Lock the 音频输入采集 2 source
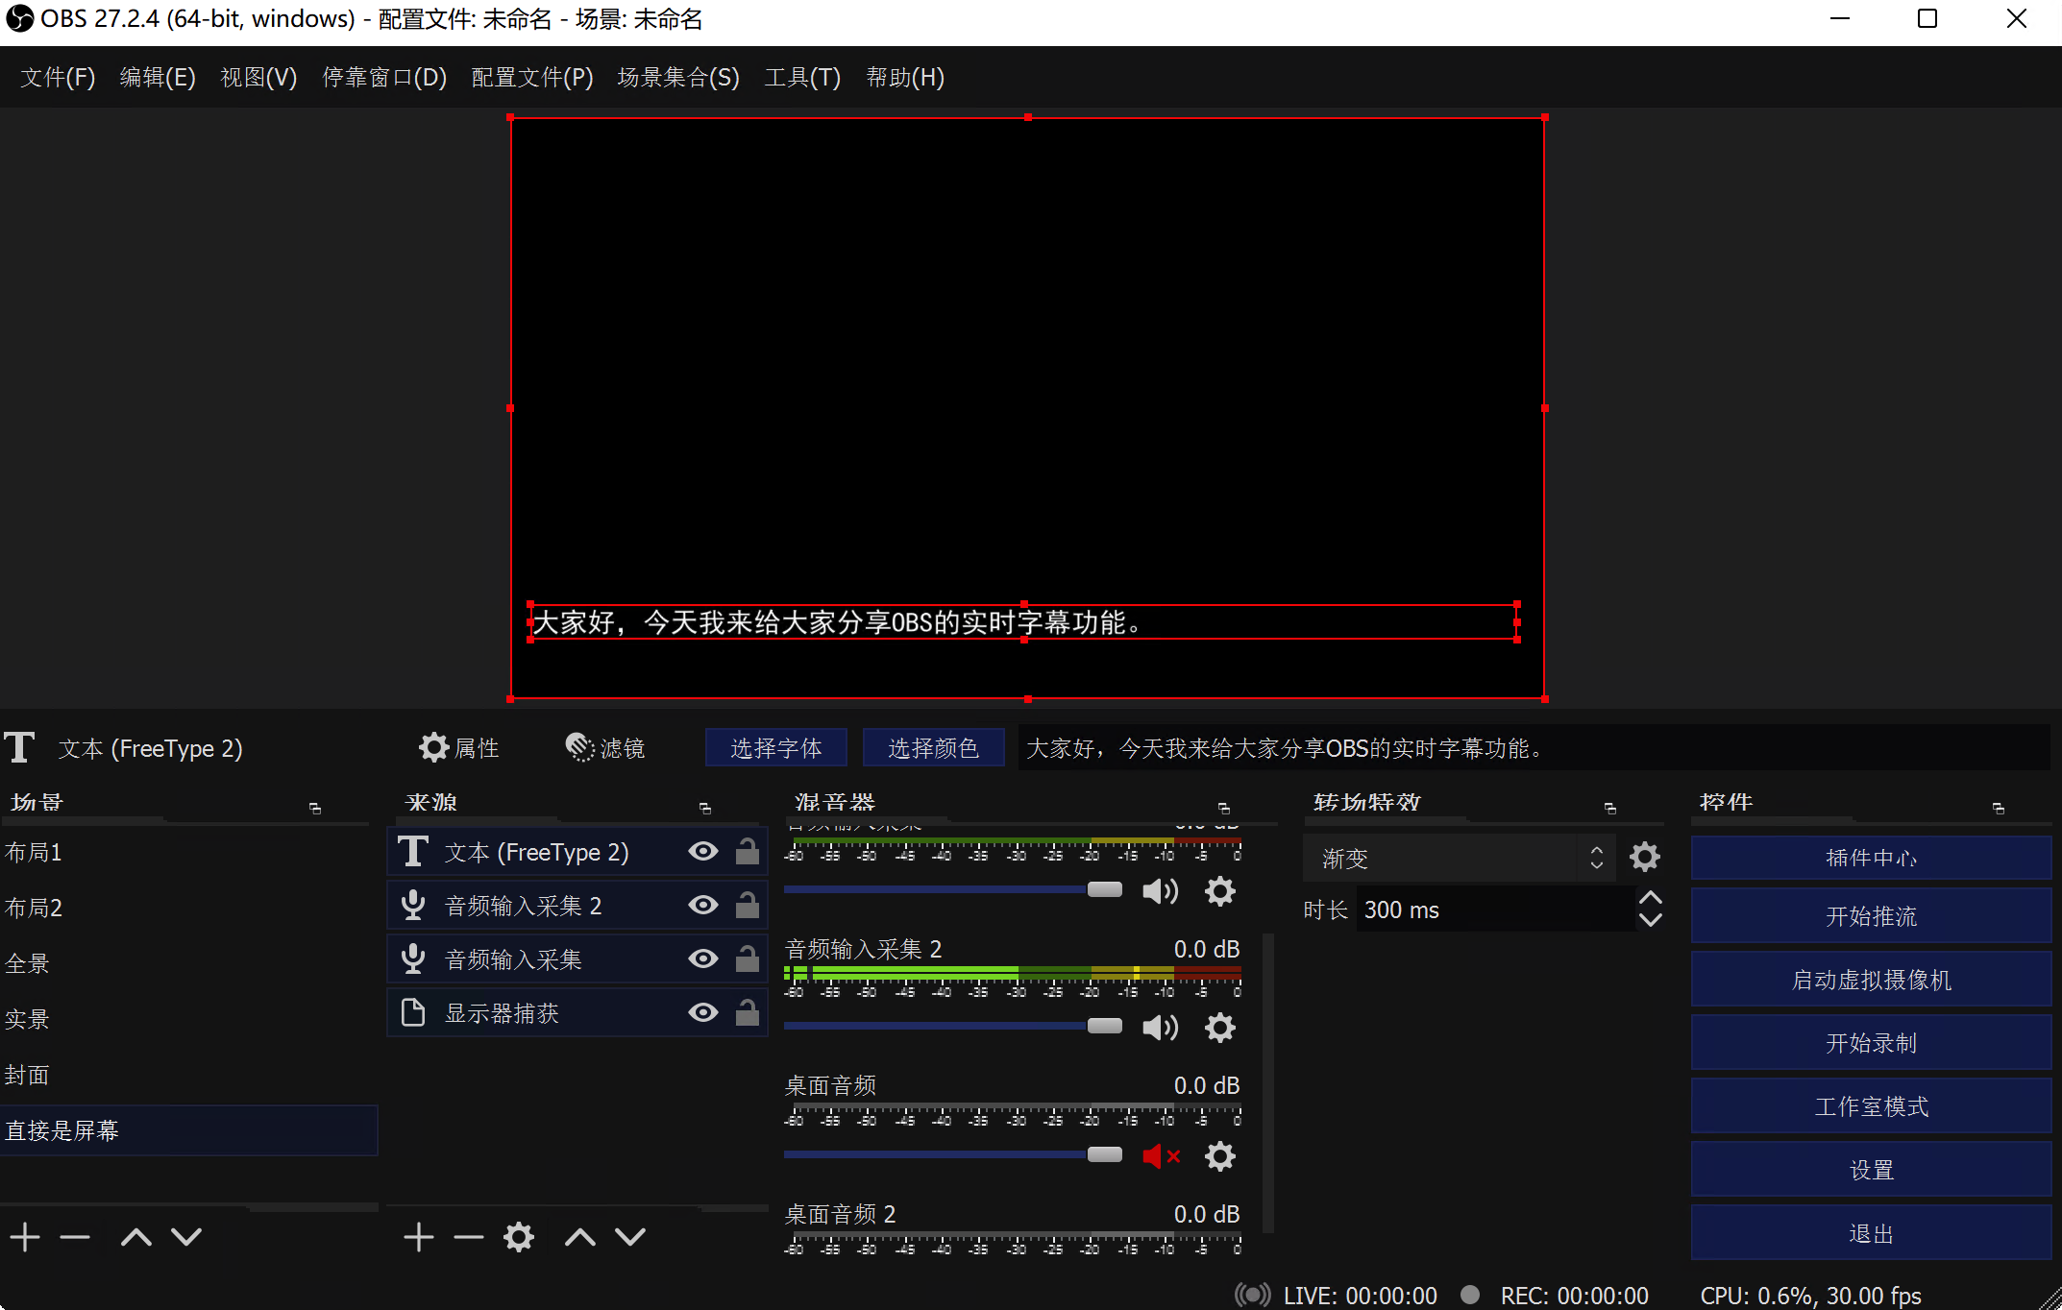The height and width of the screenshot is (1310, 2062). click(748, 906)
